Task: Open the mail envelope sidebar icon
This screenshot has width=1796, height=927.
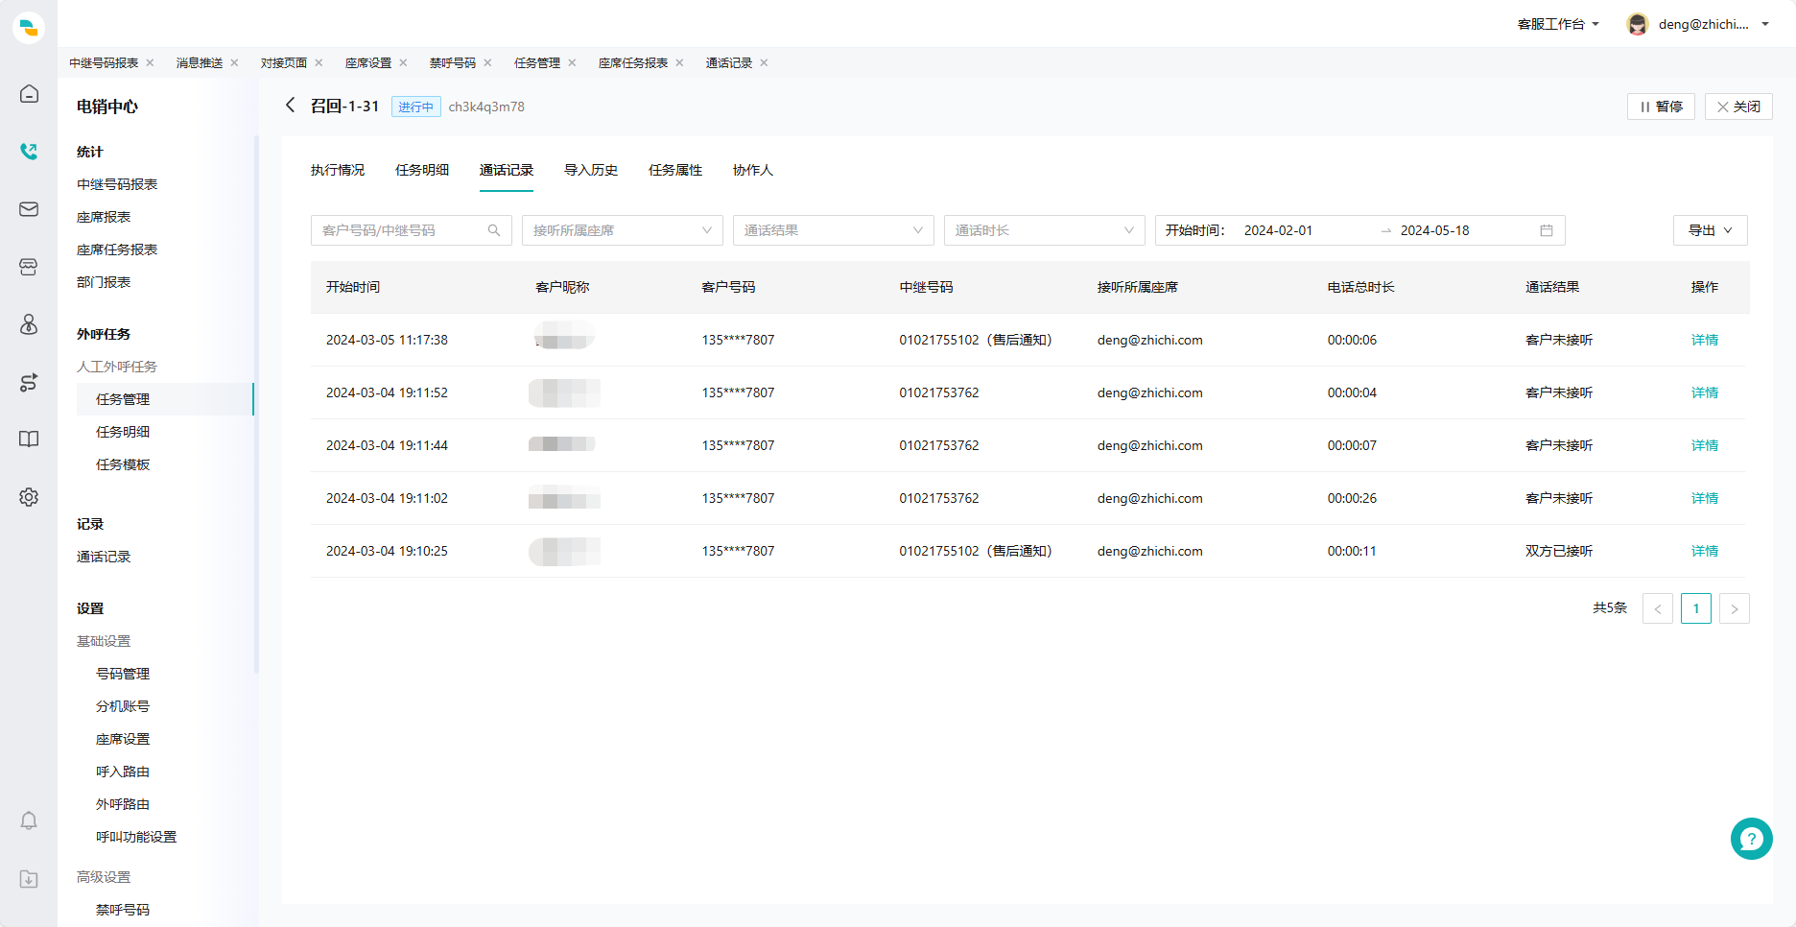Action: 29,209
